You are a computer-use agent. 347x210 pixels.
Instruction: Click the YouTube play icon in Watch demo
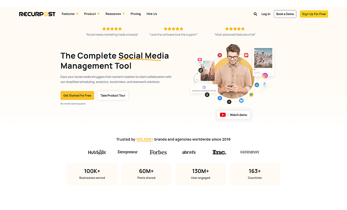[x=223, y=115]
